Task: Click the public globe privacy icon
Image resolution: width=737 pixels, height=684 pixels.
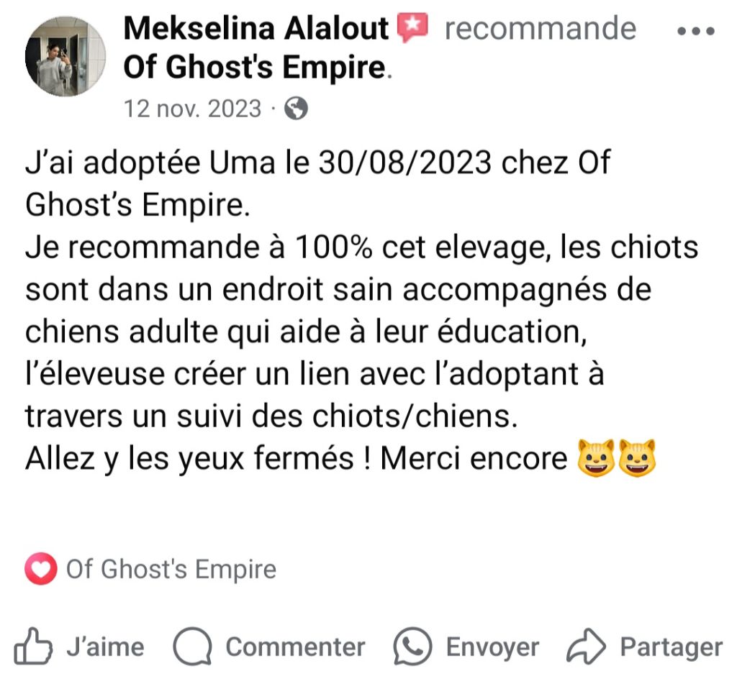Action: tap(297, 109)
